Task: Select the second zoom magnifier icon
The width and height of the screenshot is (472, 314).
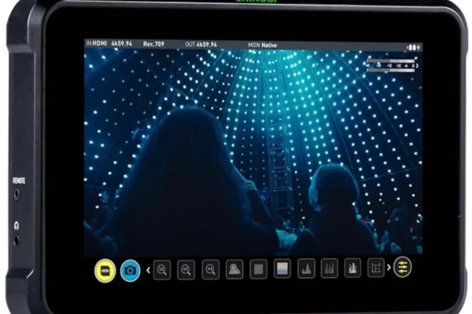Action: pos(186,269)
